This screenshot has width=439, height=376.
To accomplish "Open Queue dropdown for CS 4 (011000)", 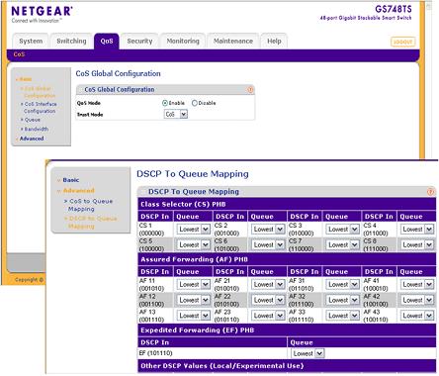I will coord(417,230).
